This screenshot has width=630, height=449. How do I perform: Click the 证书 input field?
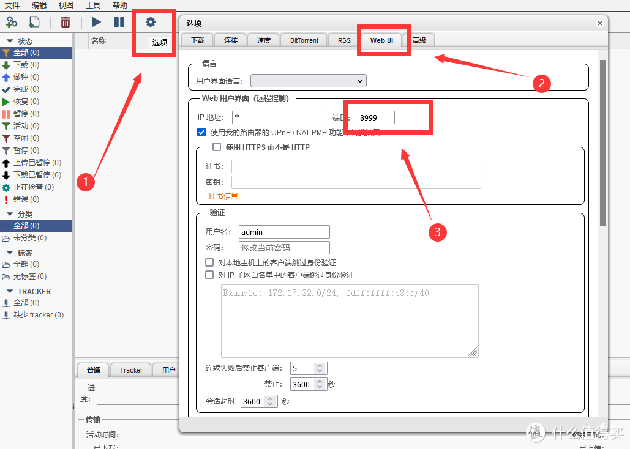point(356,166)
